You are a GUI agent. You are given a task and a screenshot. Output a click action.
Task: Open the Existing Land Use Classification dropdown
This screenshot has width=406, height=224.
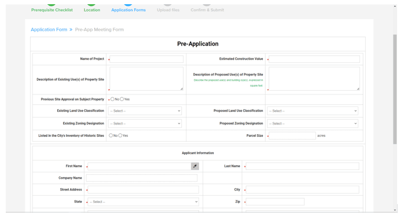pos(145,111)
